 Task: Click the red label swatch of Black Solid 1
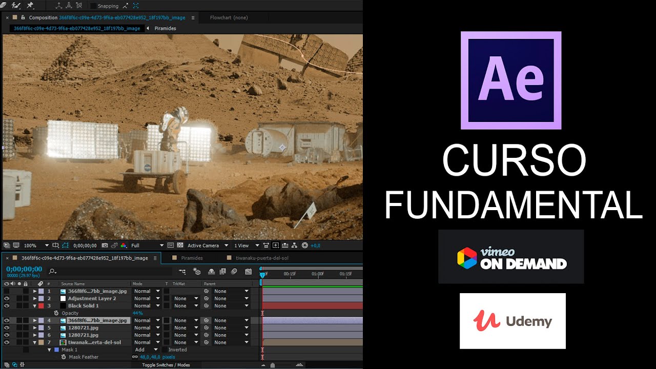[41, 305]
